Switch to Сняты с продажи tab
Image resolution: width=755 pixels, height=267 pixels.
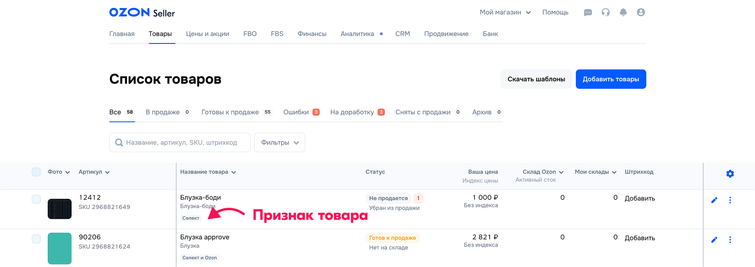coord(428,112)
